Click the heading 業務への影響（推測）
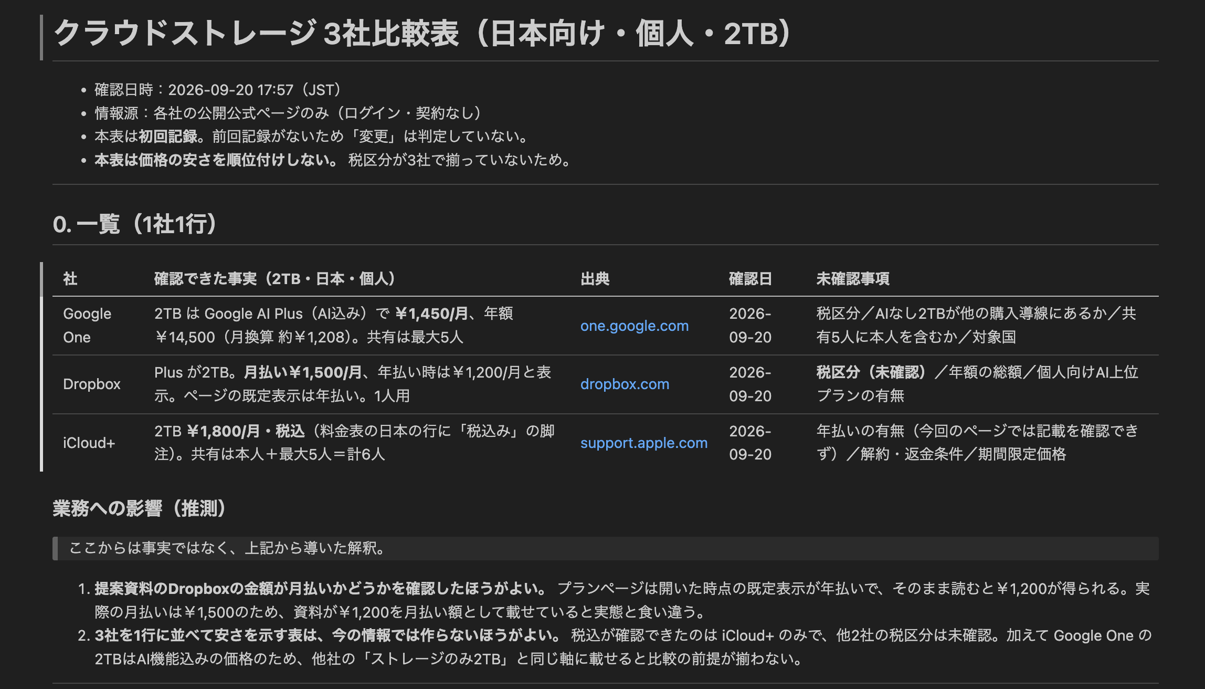The height and width of the screenshot is (689, 1205). [140, 508]
